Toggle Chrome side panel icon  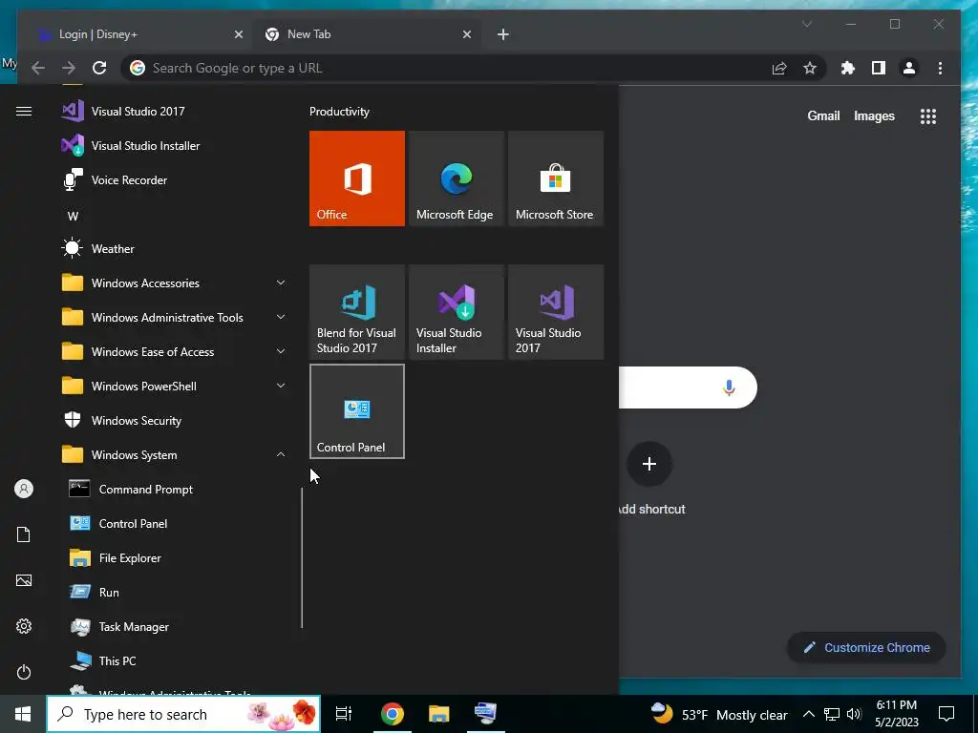(879, 68)
